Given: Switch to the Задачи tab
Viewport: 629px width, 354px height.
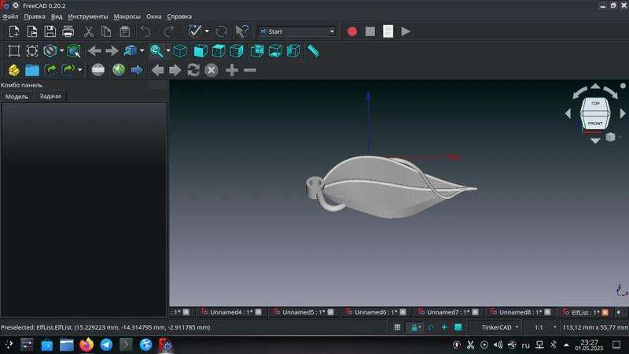Looking at the screenshot, I should coord(50,96).
